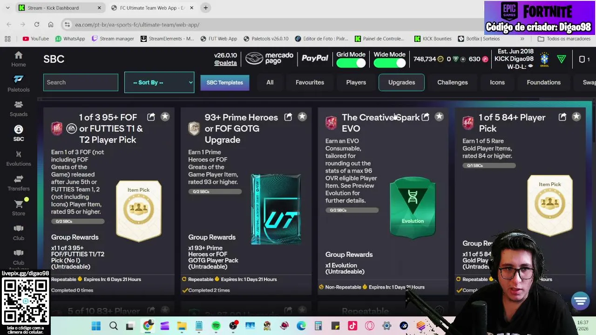
Task: Open the Windows Start menu
Action: pos(96,326)
